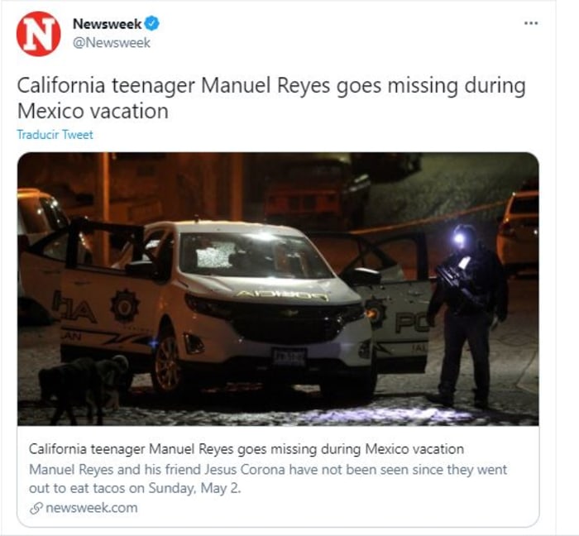Click Traducir Tweet to translate
Image resolution: width=579 pixels, height=536 pixels.
(55, 135)
